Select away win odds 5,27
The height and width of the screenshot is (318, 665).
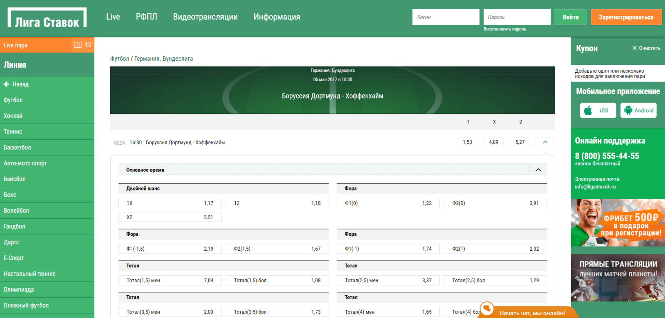click(x=520, y=142)
